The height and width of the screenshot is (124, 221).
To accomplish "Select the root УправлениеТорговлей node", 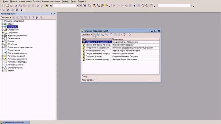I will coord(14,21).
